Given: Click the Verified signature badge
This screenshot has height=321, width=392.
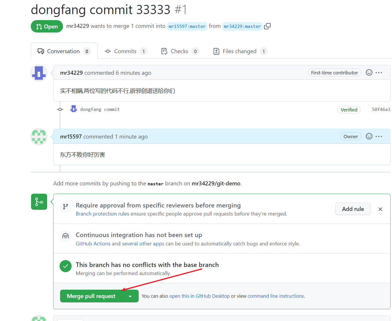Looking at the screenshot, I should (x=349, y=110).
